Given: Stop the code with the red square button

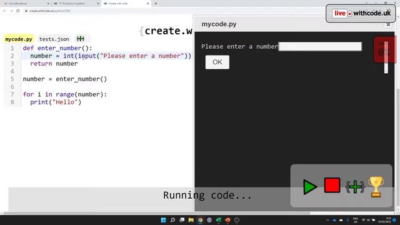Looking at the screenshot, I should 332,185.
